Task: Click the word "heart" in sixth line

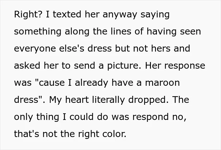Action: [77, 99]
